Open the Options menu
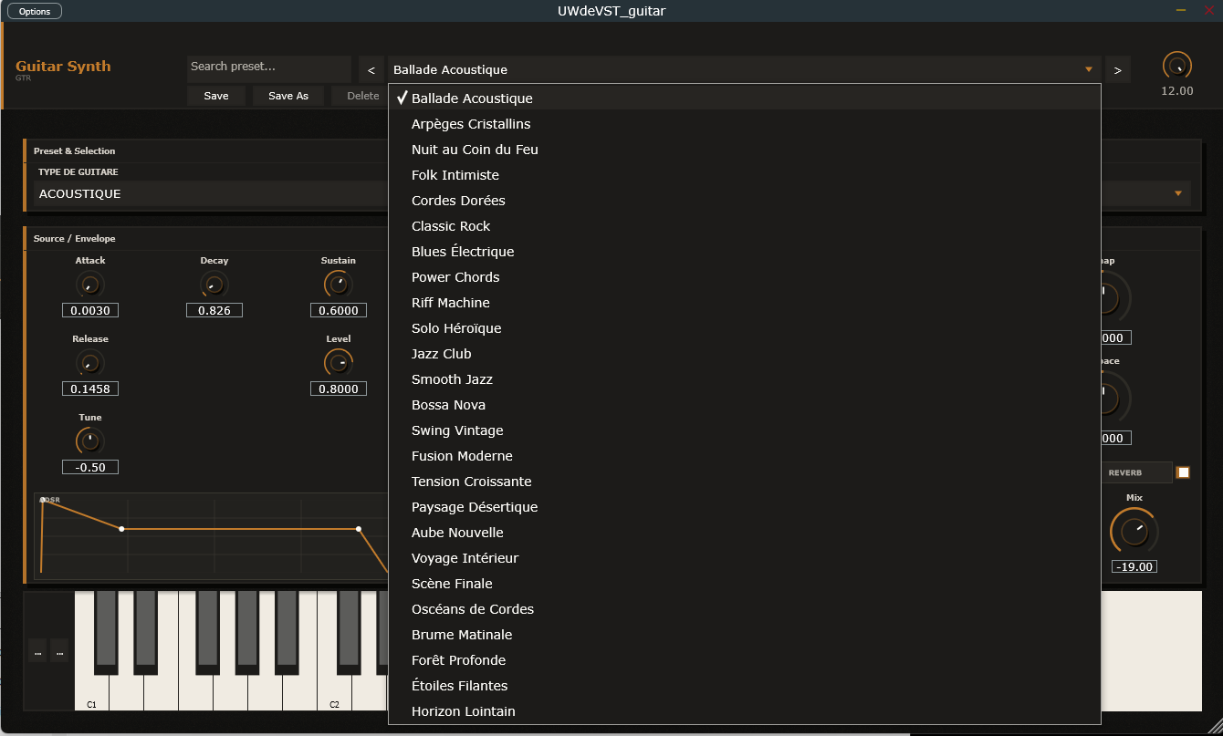Screen dimensions: 1223x736 click(34, 10)
